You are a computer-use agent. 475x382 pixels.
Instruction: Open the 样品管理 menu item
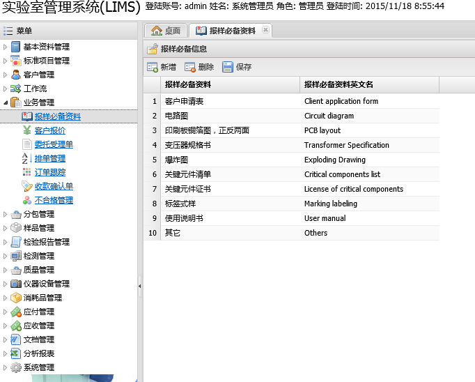click(x=38, y=228)
